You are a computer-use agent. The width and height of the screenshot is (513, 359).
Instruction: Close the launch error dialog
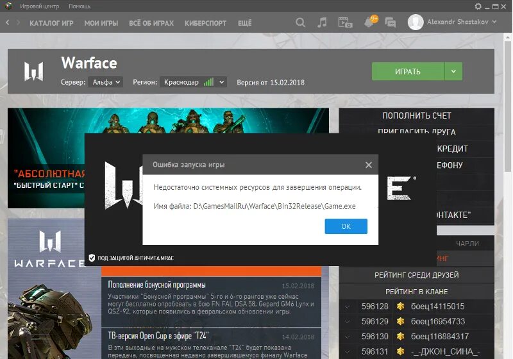[x=368, y=165]
